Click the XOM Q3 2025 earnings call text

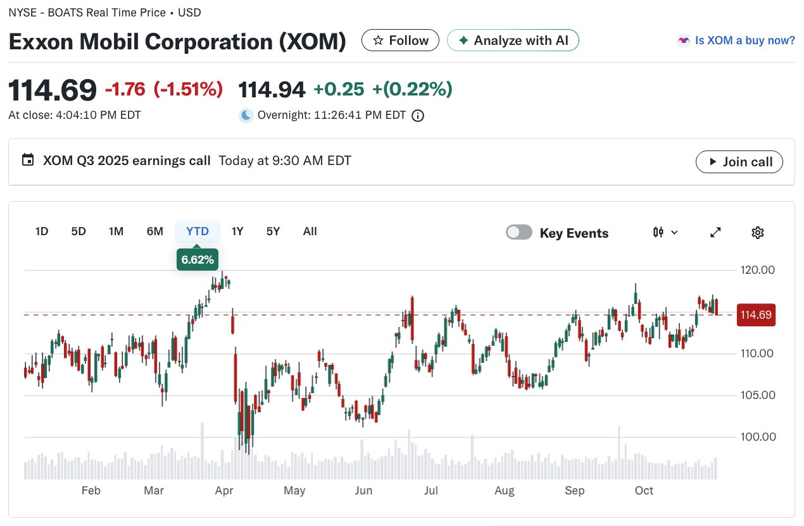(127, 161)
